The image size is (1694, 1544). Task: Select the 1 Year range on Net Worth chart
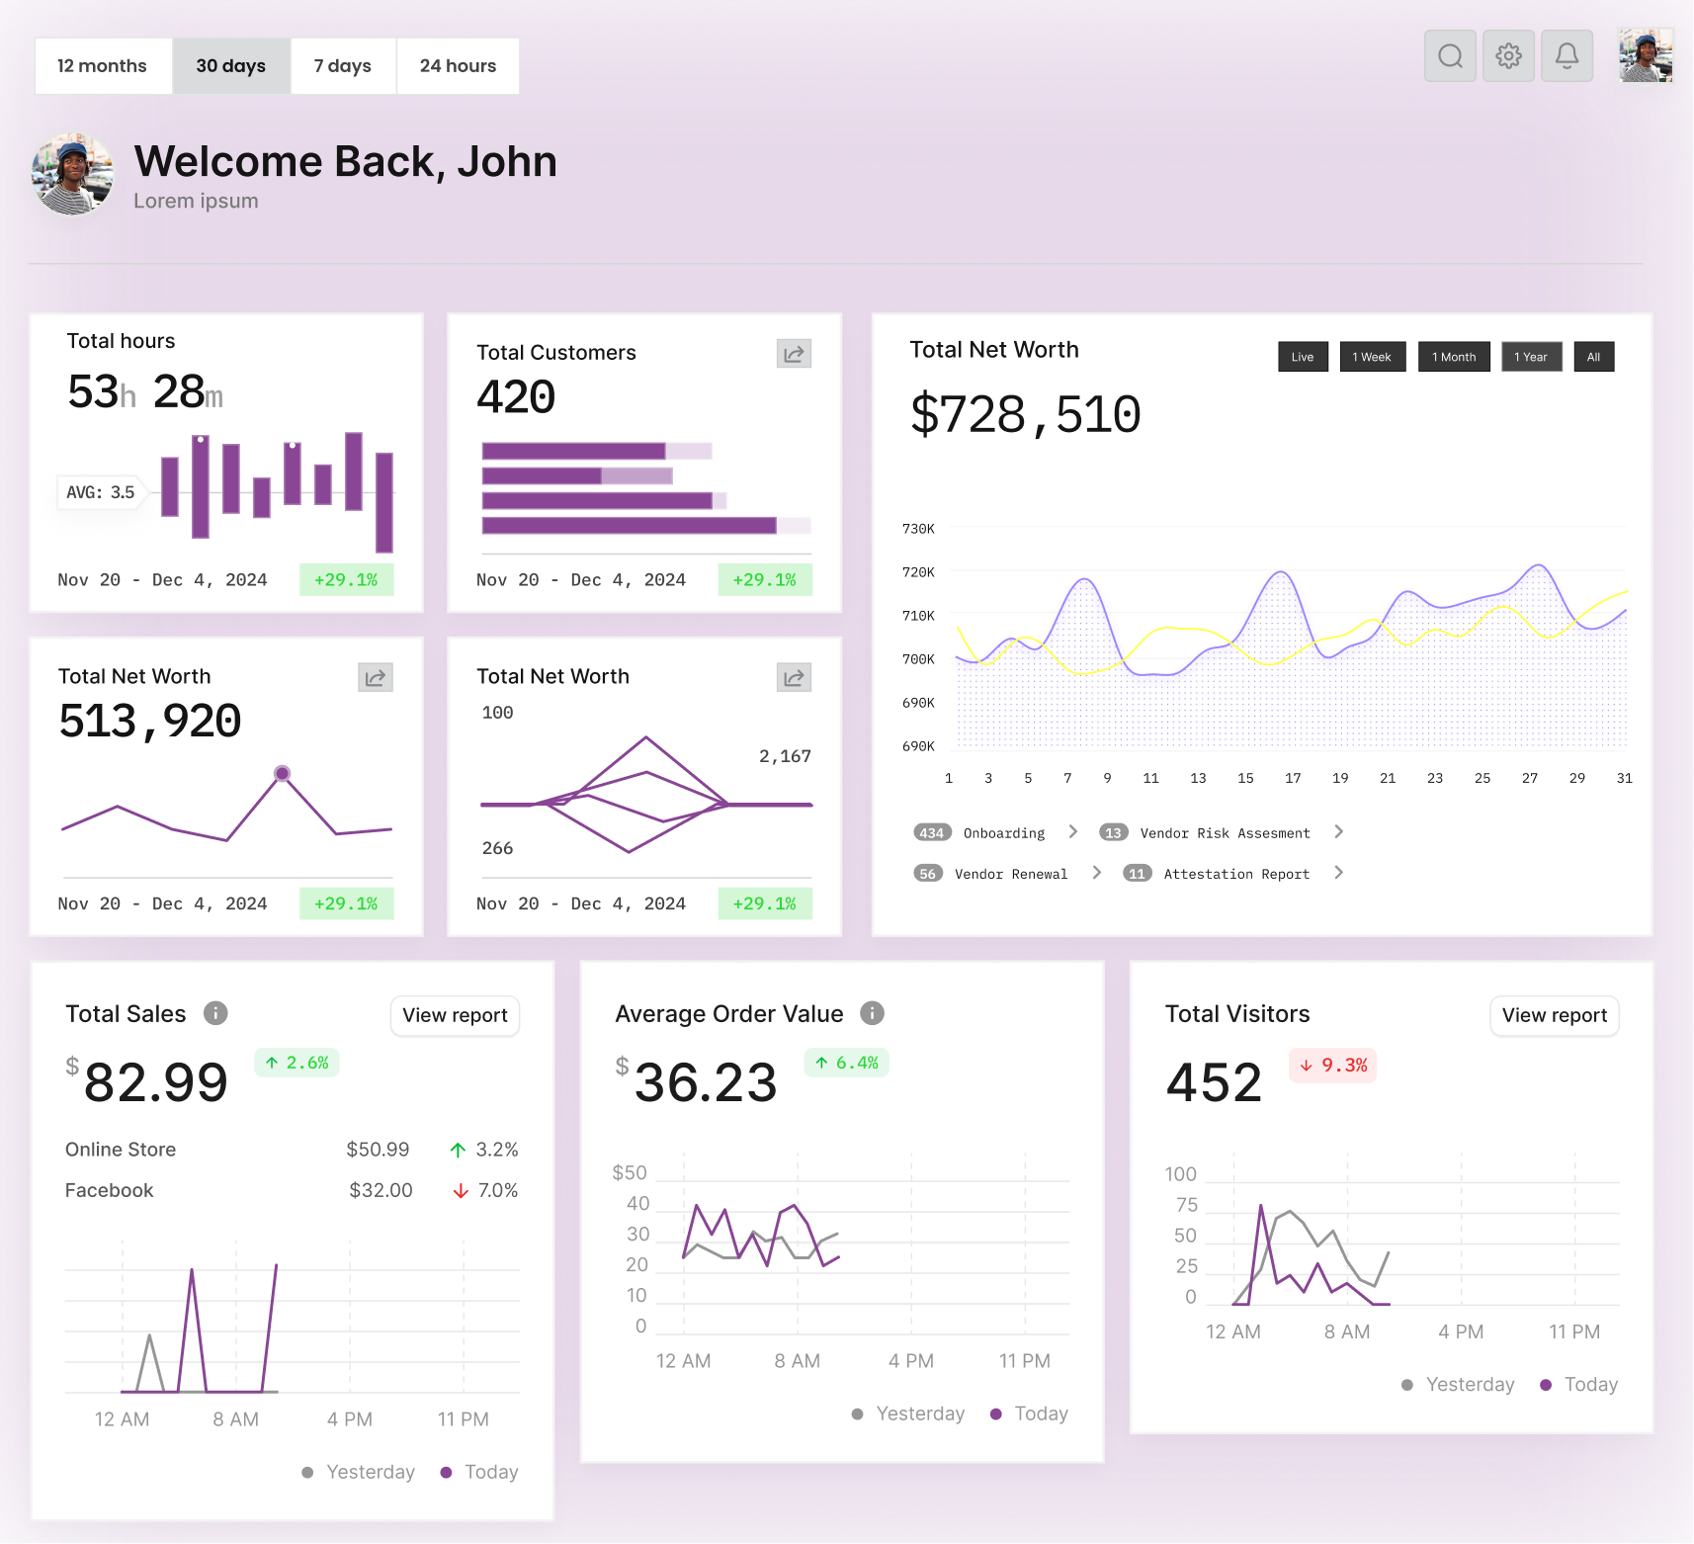click(1531, 357)
